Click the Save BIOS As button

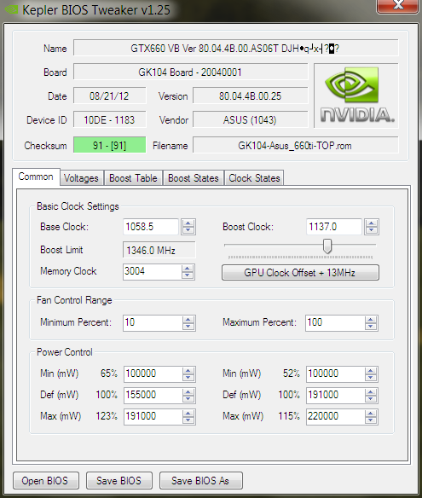201,481
